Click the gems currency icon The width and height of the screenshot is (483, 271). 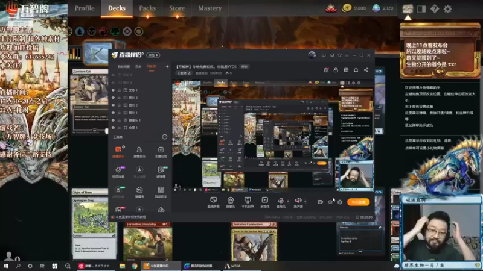point(376,8)
